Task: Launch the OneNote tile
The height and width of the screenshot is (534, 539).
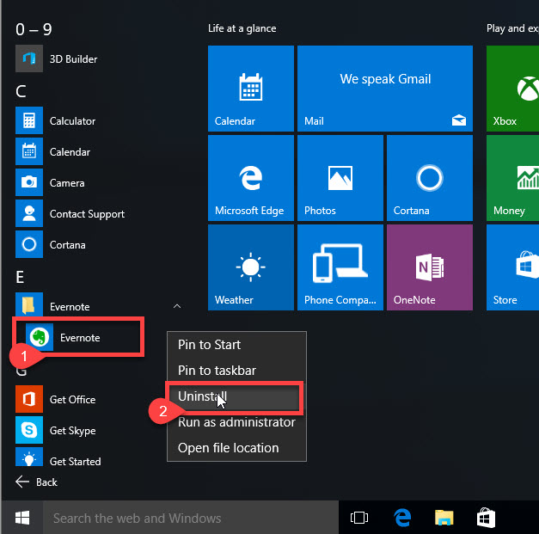Action: coord(430,267)
